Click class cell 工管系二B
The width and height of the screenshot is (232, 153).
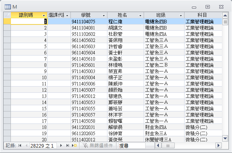tap(164, 65)
